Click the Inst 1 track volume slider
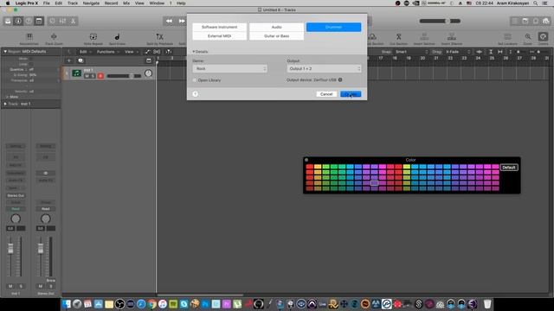Image resolution: width=554 pixels, height=311 pixels. [125, 76]
